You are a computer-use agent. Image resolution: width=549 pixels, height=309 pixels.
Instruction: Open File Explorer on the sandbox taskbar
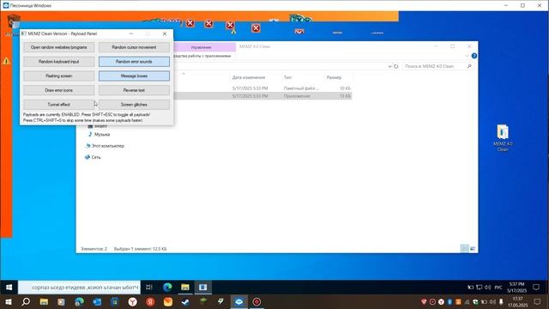(185, 288)
